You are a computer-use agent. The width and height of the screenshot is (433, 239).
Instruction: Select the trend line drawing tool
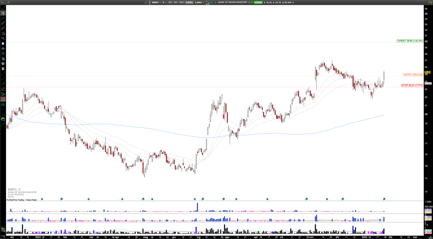pos(4,74)
